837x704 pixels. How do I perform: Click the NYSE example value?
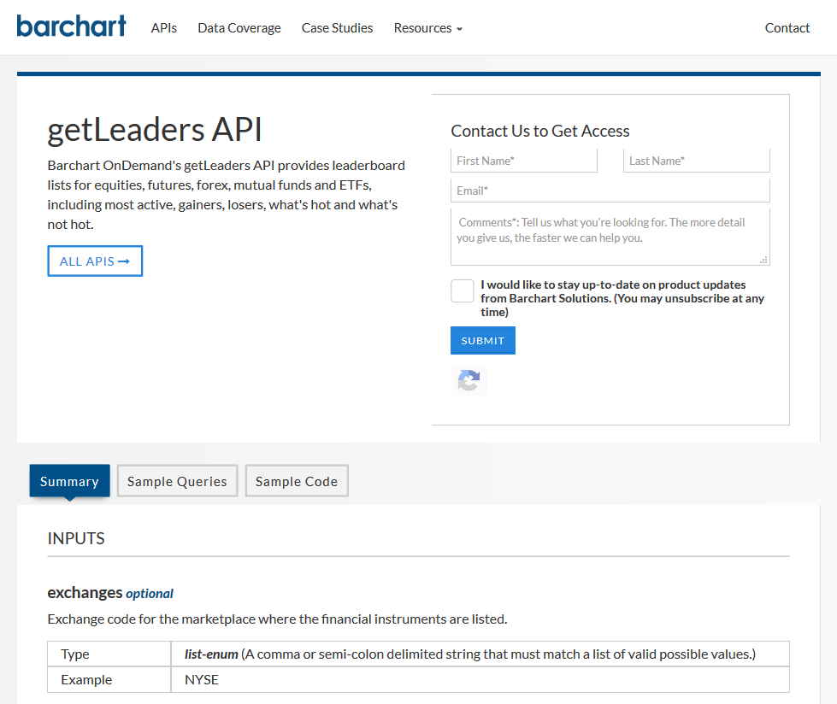tap(202, 680)
